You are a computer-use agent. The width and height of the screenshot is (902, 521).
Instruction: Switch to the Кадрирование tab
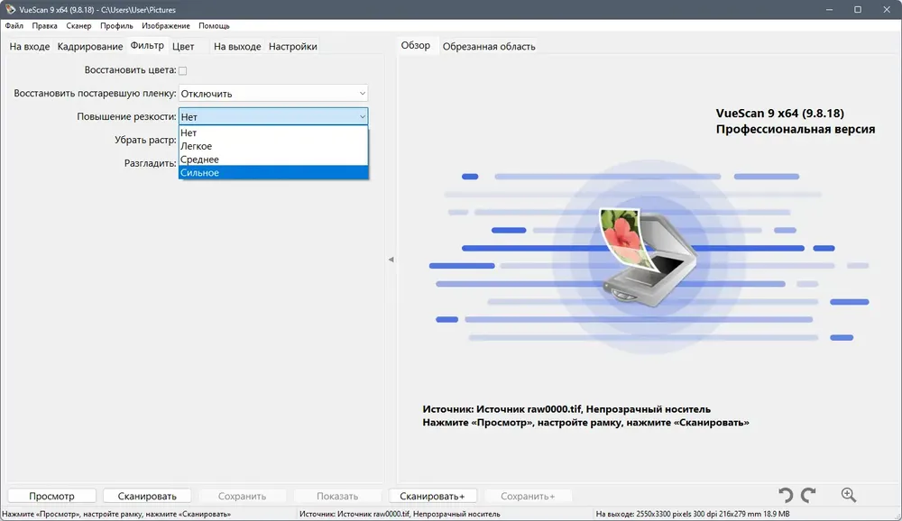pyautogui.click(x=89, y=46)
